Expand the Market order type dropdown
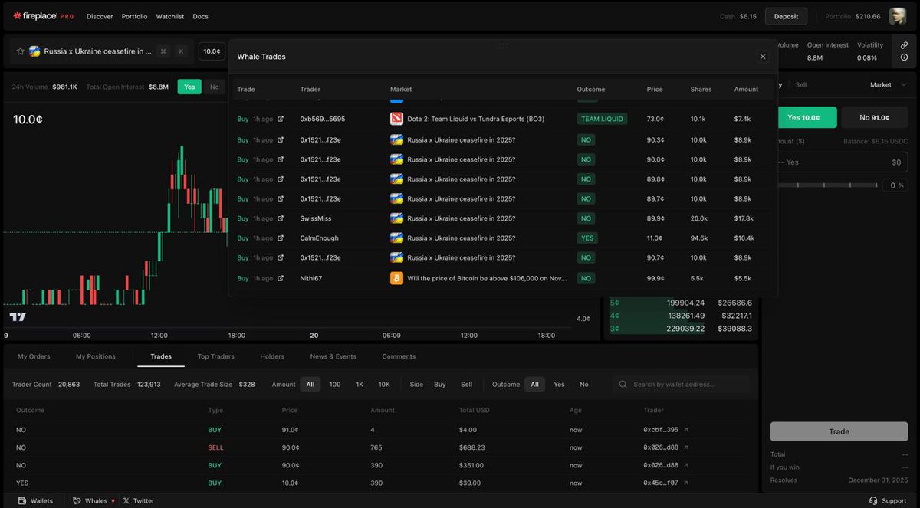This screenshot has height=508, width=920. pos(889,85)
